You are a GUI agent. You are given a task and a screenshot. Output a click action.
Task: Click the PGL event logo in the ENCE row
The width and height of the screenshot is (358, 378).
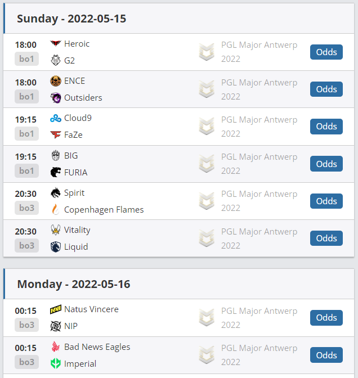pos(207,89)
